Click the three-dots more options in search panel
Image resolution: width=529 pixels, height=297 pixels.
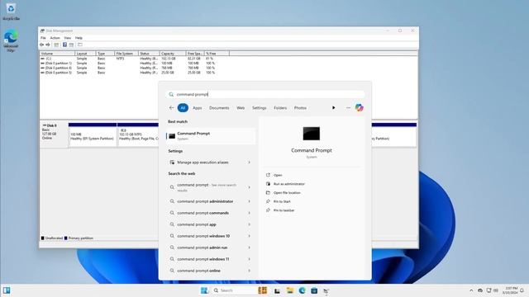348,108
